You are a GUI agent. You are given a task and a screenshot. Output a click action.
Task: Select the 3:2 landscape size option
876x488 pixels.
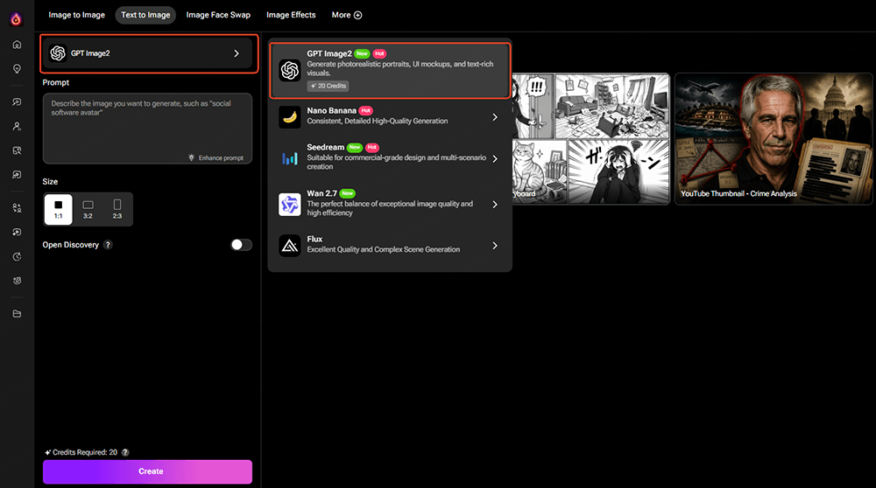click(88, 209)
